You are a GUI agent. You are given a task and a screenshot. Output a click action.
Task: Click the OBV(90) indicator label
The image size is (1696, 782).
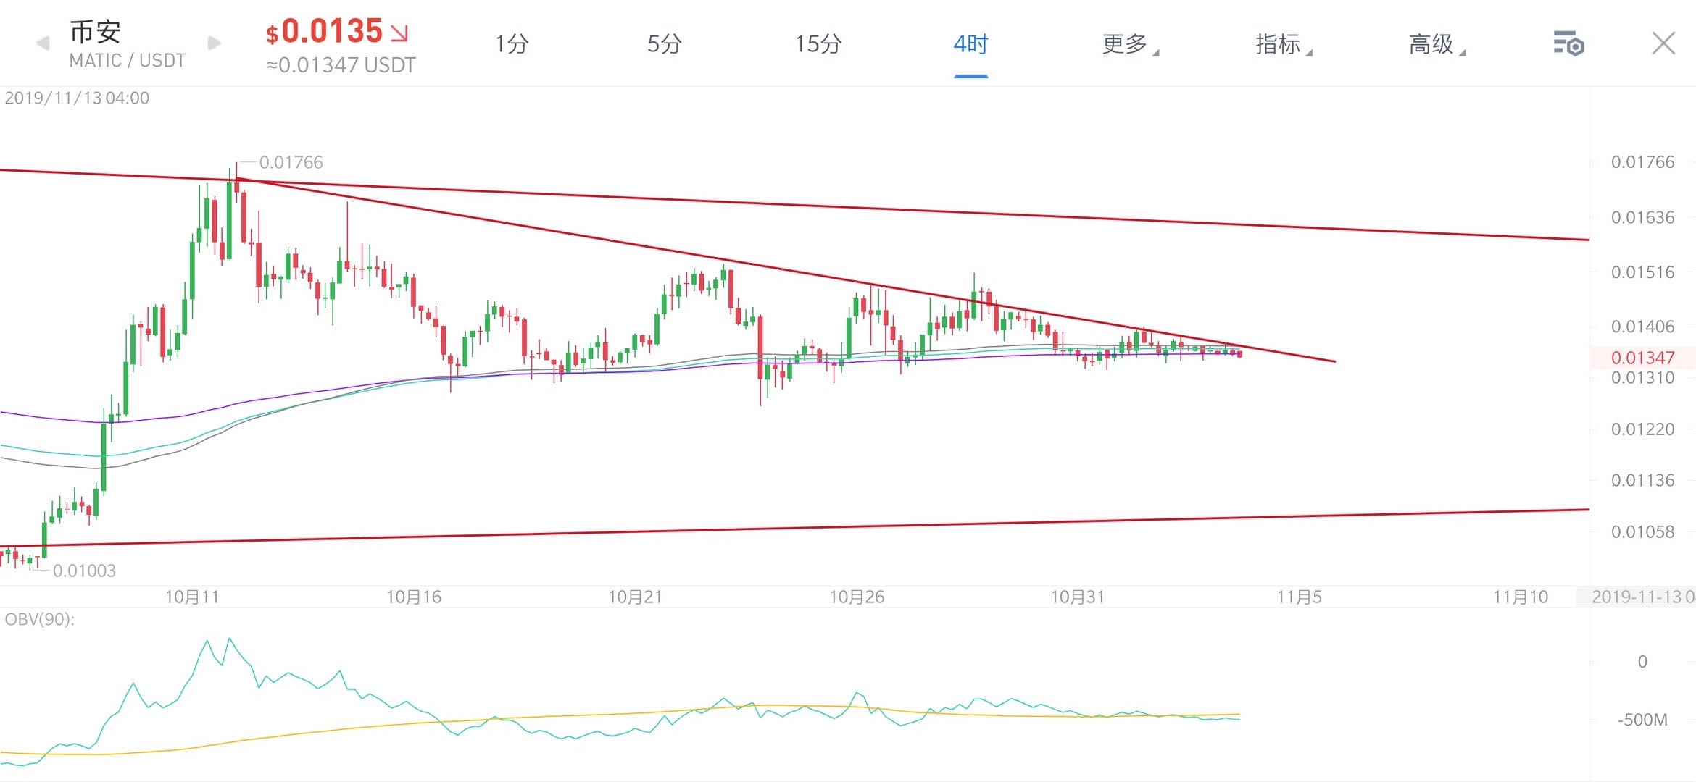pyautogui.click(x=40, y=619)
